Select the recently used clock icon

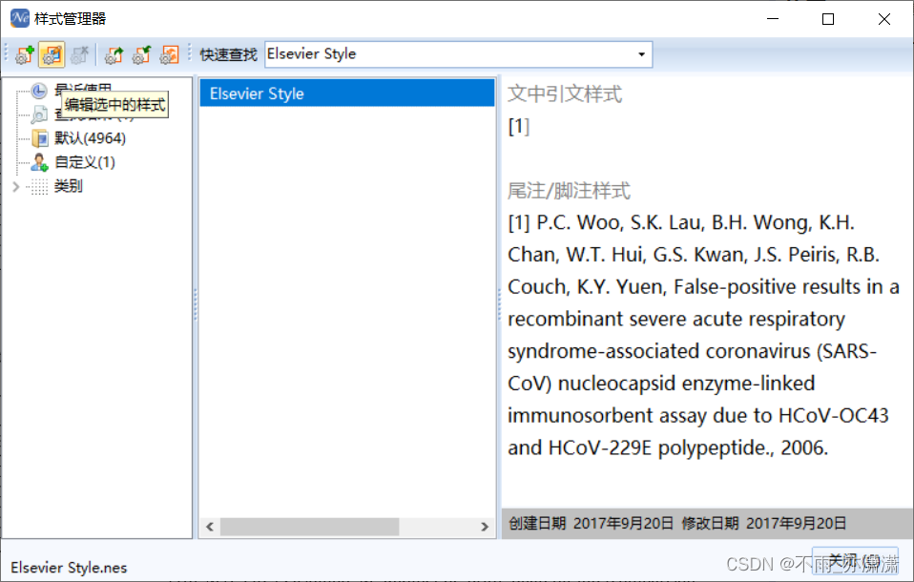39,91
